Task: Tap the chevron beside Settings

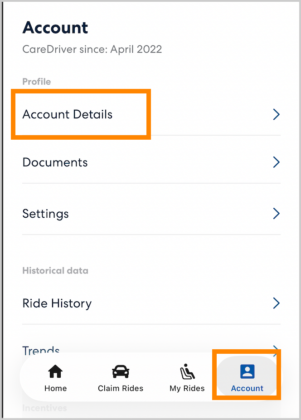Action: click(277, 214)
